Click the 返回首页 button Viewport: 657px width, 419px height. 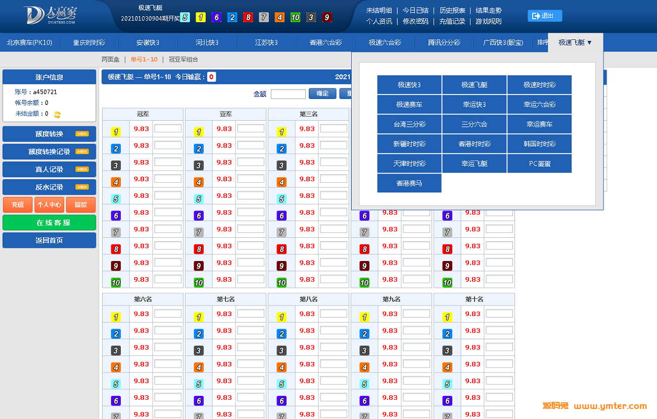tap(49, 240)
